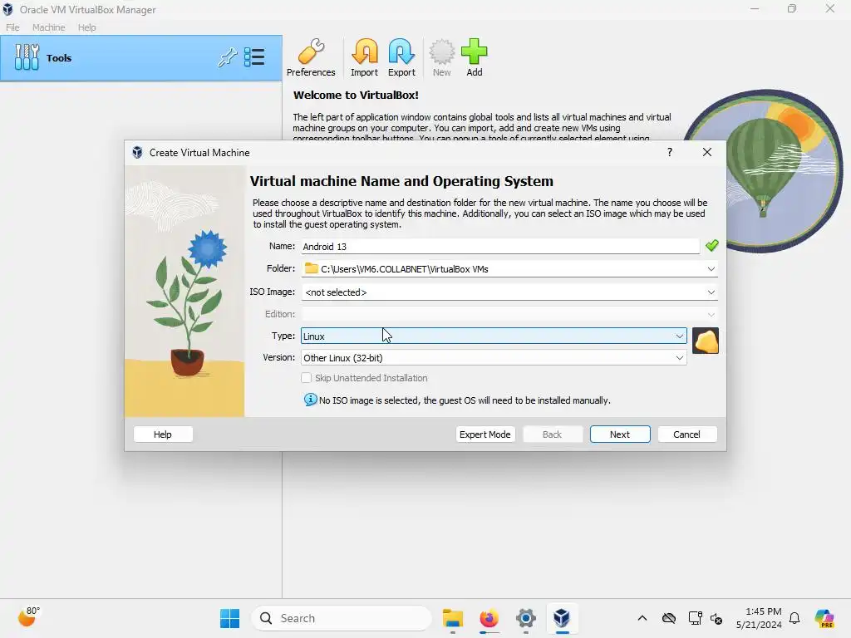Click the cloud sync tray icon
Image resolution: width=851 pixels, height=638 pixels.
coord(669,618)
